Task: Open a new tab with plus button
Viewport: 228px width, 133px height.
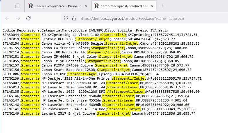Action: pyautogui.click(x=163, y=6)
